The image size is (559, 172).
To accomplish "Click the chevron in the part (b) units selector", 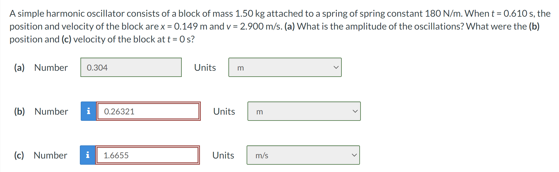I will [x=355, y=111].
